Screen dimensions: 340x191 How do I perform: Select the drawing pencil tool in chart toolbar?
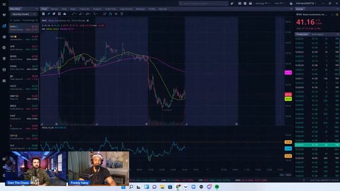point(49,14)
